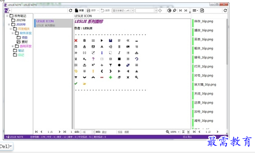The width and height of the screenshot is (255, 154).
Task: Go to next page of note list
Action: pyautogui.click(x=59, y=132)
